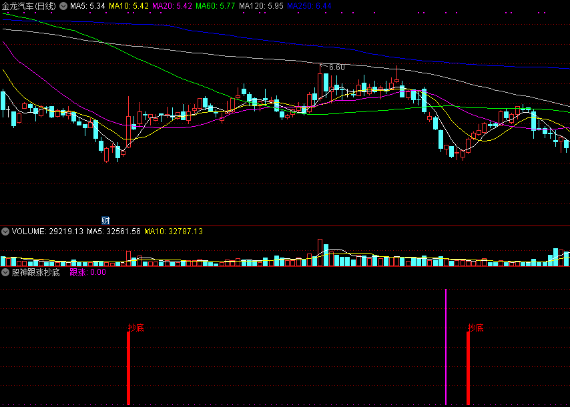Click the candlestick at the 6.60 high
This screenshot has width=570, height=407.
click(x=320, y=83)
